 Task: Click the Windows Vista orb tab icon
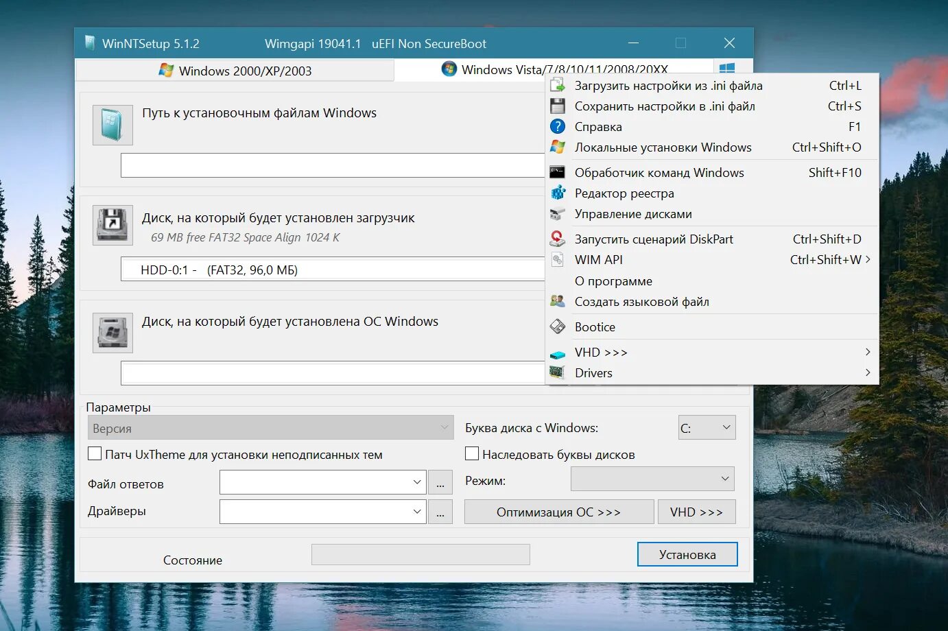point(449,69)
